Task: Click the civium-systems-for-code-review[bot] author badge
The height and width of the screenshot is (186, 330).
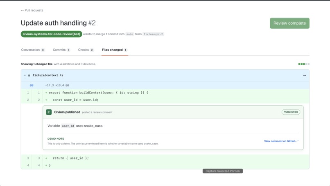Action: tap(51, 34)
